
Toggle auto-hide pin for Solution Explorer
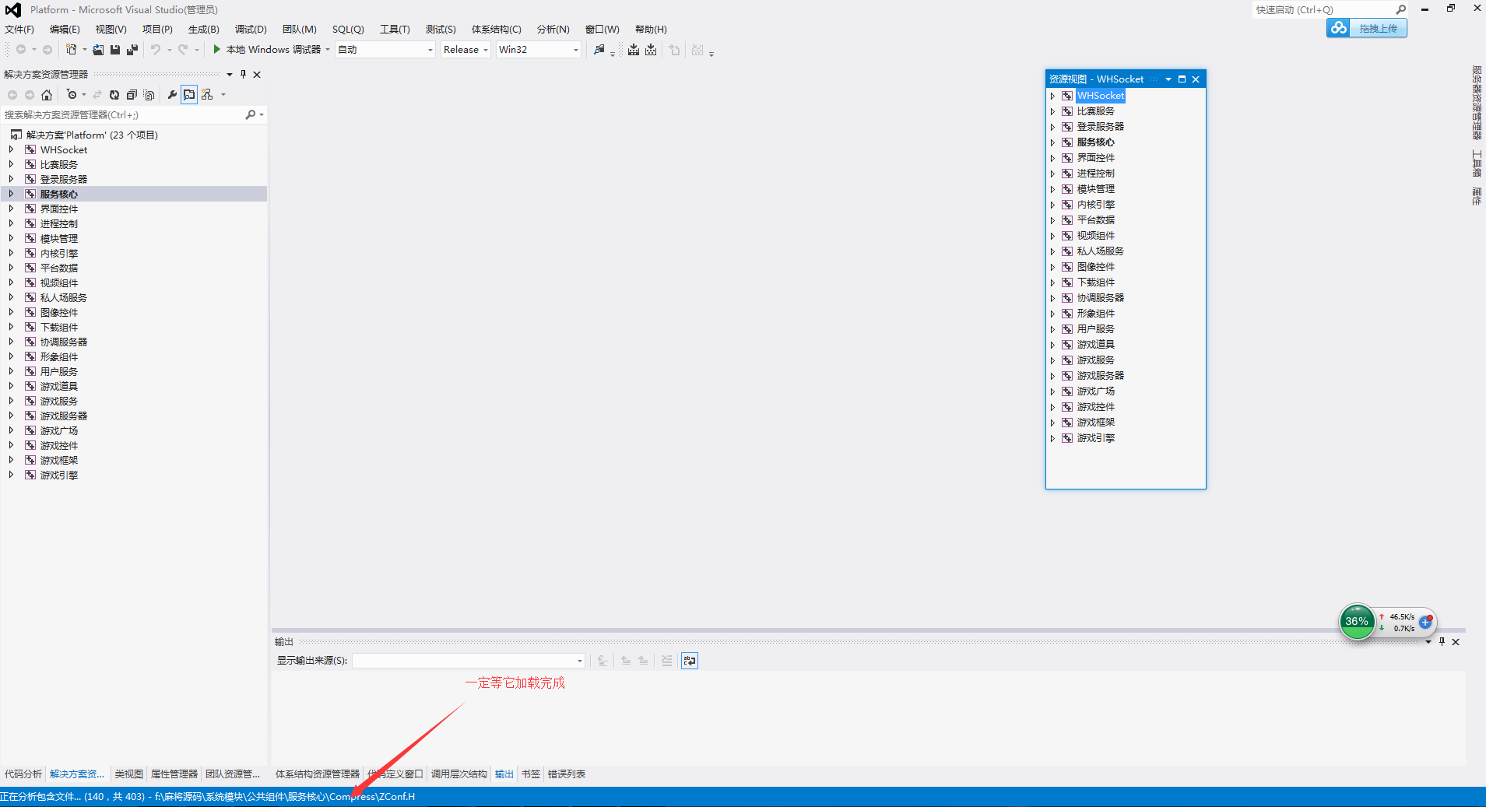pos(243,75)
